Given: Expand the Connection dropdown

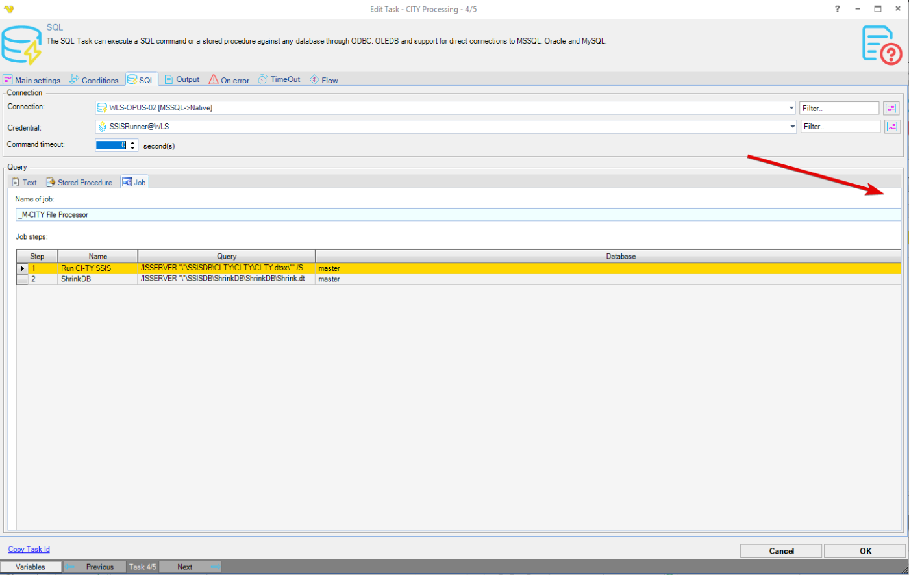Looking at the screenshot, I should (791, 108).
